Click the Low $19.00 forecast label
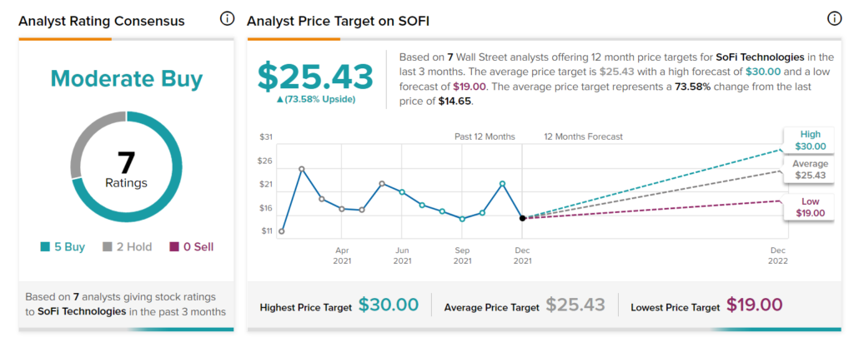 click(811, 207)
